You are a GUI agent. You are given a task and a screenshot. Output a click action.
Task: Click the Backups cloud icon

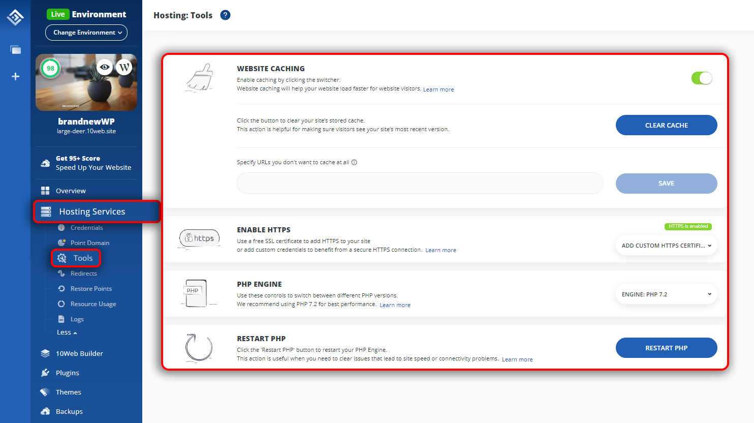[x=45, y=411]
